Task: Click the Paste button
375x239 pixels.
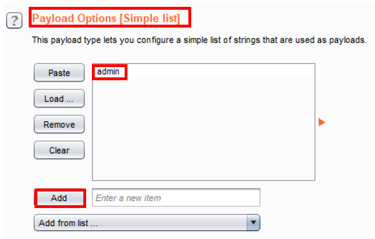Action: (x=59, y=73)
